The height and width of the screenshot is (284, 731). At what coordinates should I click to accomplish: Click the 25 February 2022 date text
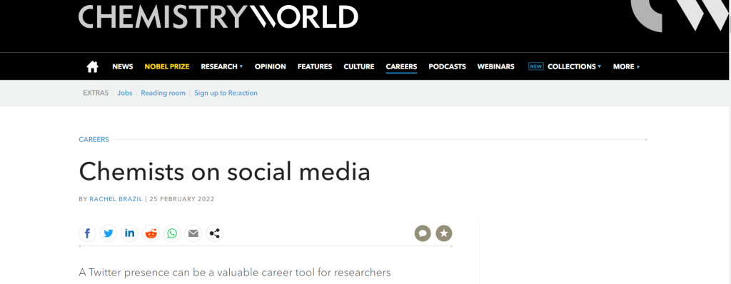coord(182,199)
